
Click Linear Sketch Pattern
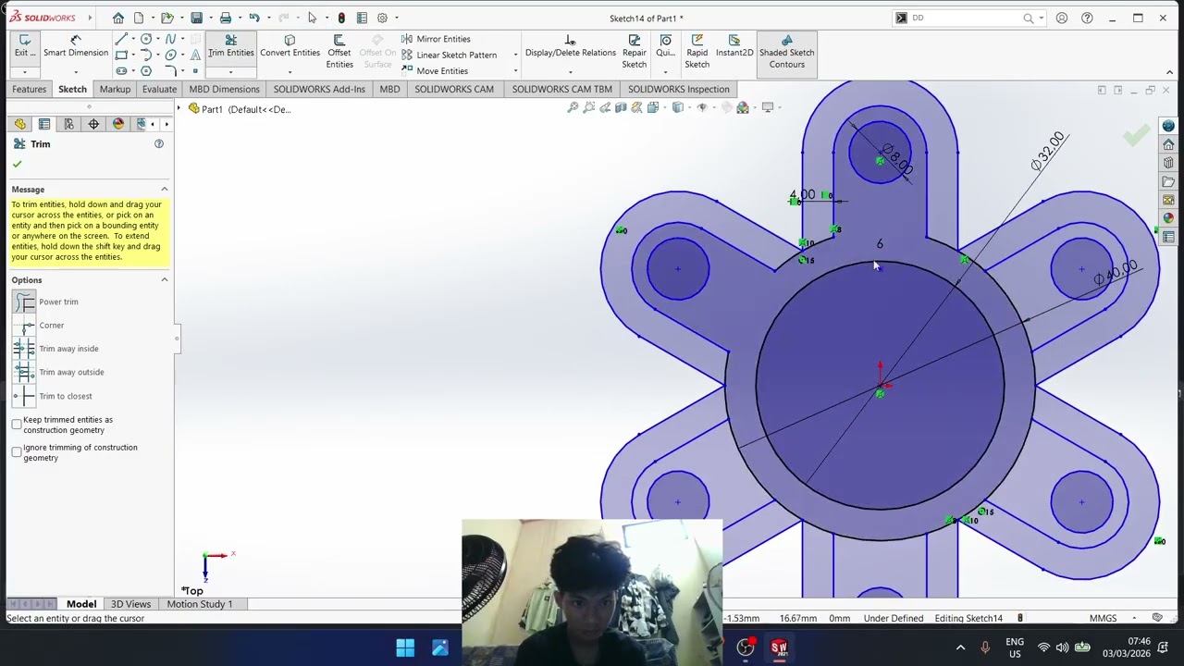449,55
